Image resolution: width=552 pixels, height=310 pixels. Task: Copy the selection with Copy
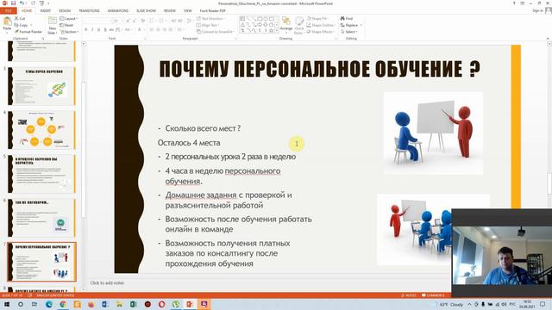coord(21,25)
